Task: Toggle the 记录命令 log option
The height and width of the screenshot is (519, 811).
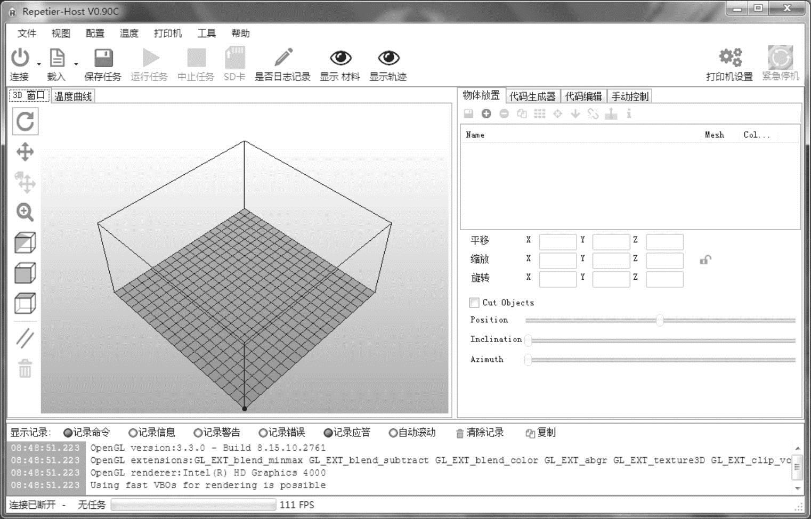Action: pyautogui.click(x=87, y=432)
